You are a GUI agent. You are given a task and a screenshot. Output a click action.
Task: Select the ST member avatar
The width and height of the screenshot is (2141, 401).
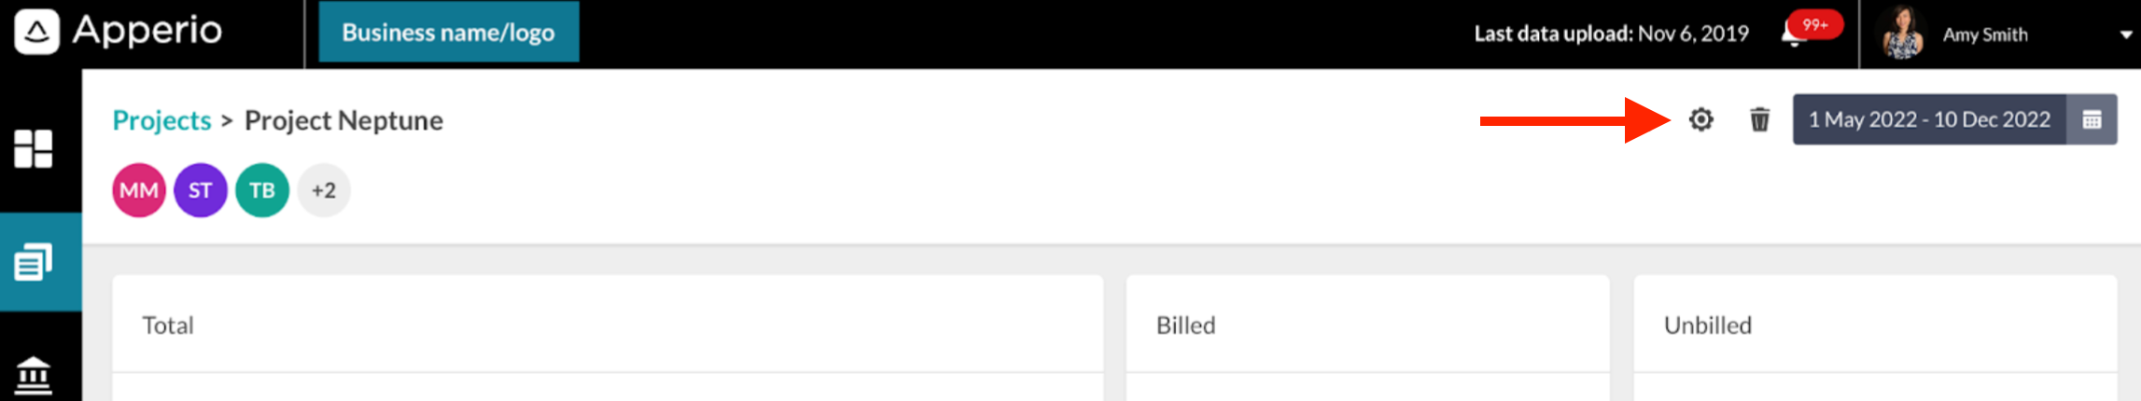click(201, 190)
